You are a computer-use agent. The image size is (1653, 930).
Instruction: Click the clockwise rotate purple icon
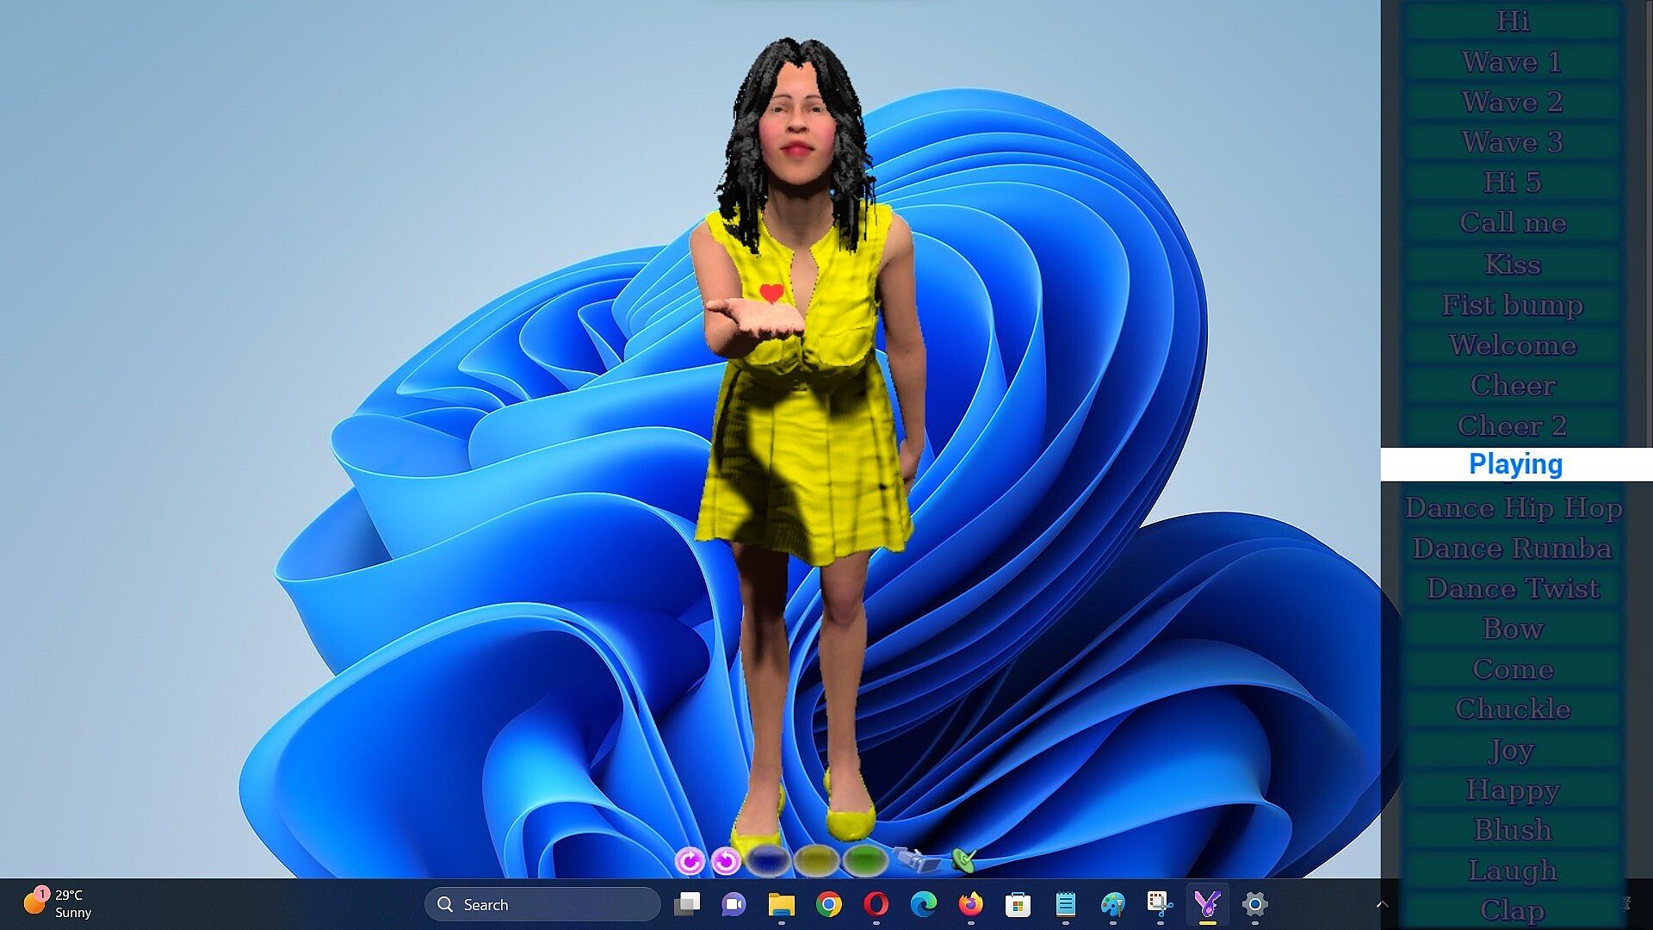click(x=690, y=860)
